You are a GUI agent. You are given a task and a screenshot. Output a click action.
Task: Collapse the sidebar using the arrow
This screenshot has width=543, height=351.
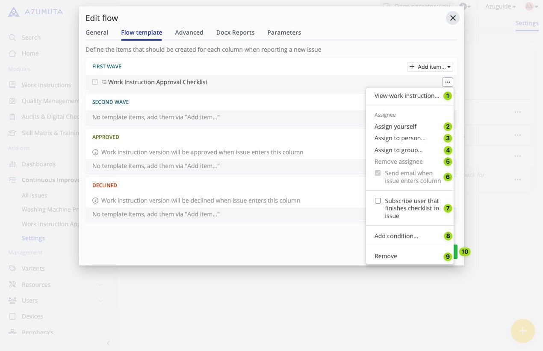click(109, 343)
